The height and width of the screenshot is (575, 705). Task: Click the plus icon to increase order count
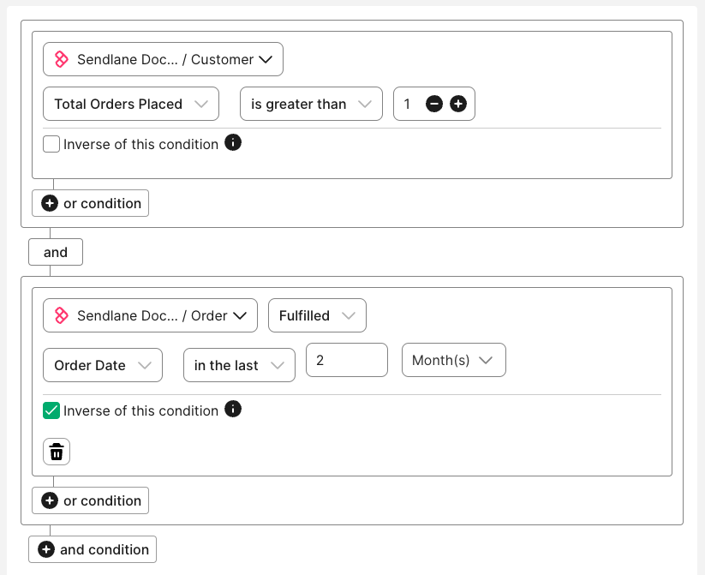458,104
